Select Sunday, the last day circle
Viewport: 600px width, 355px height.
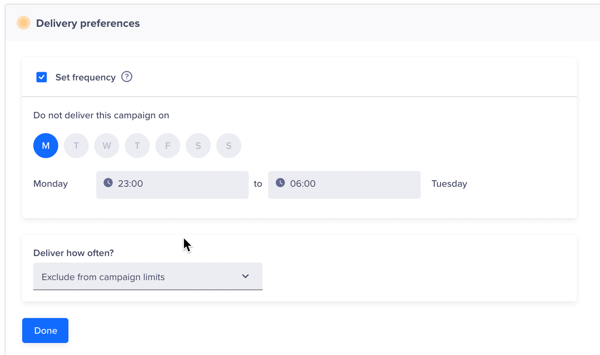(229, 146)
